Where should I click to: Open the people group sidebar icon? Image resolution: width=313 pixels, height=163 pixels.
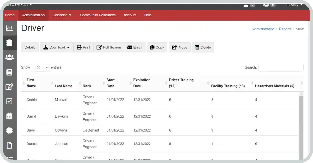[x=9, y=57]
